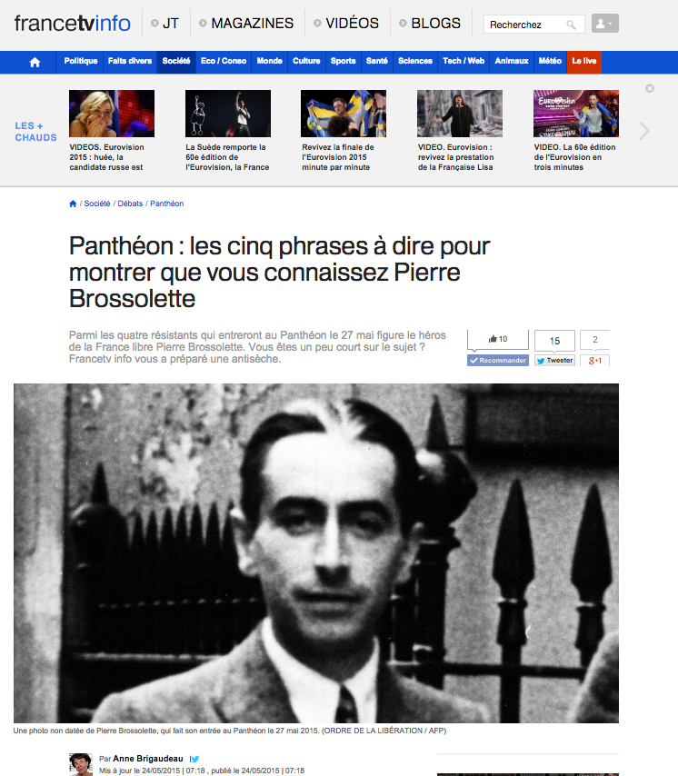Click the Tweeter share button
678x776 pixels.
pyautogui.click(x=554, y=360)
